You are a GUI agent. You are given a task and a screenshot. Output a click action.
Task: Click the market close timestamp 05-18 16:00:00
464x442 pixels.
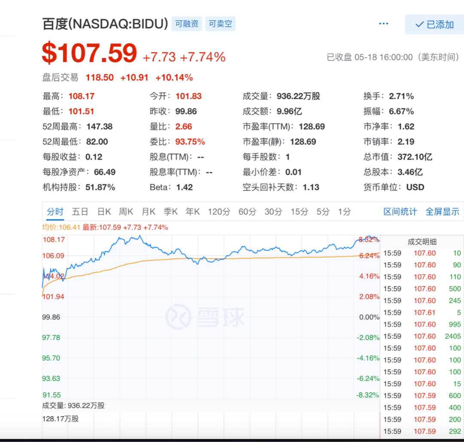tap(384, 58)
